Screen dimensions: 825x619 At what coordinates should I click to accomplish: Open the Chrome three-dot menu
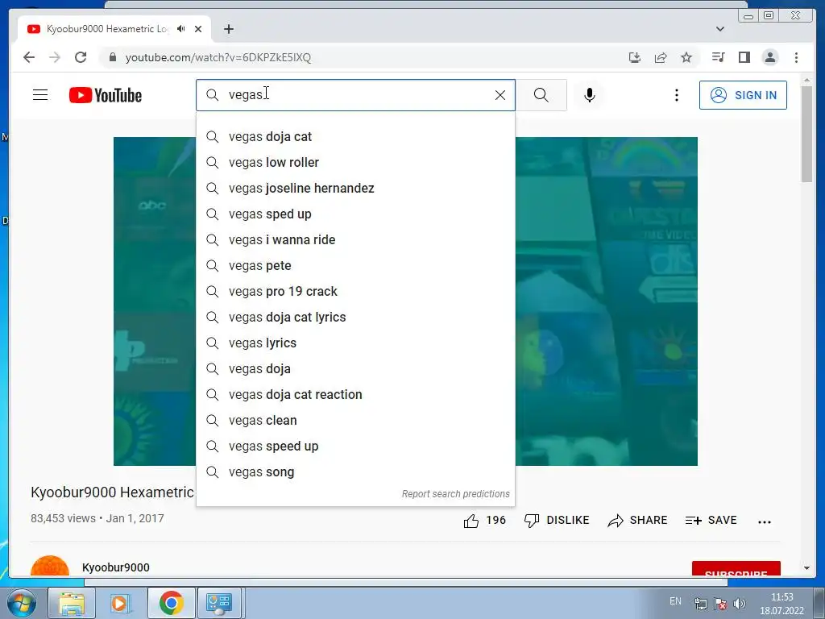[x=796, y=57]
